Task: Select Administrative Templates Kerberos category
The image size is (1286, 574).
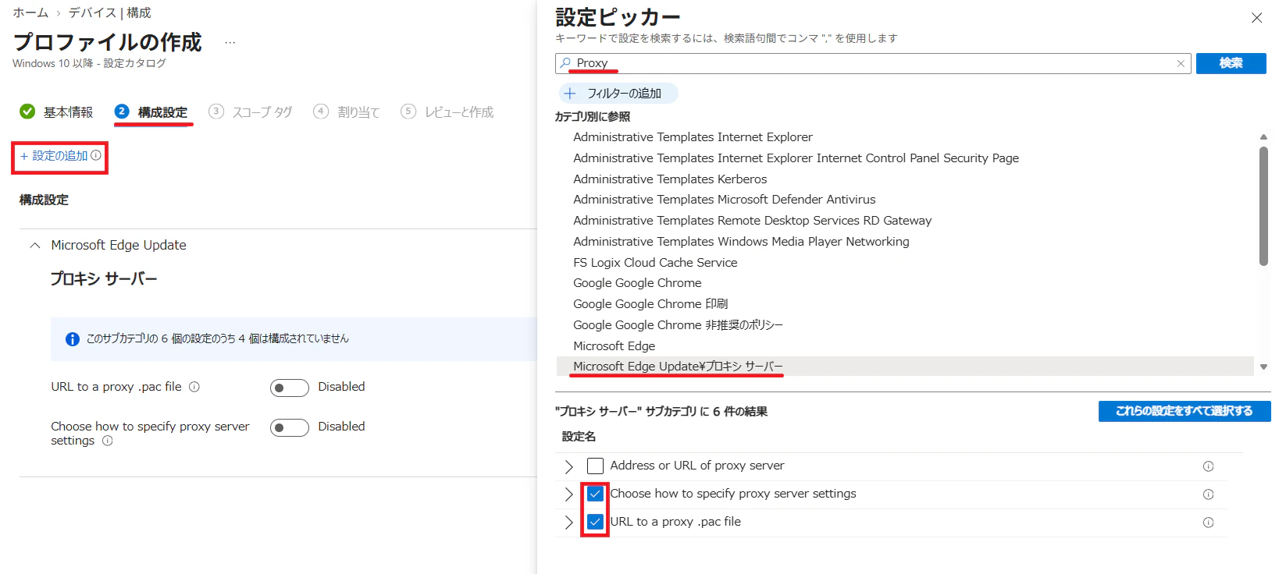Action: click(670, 179)
